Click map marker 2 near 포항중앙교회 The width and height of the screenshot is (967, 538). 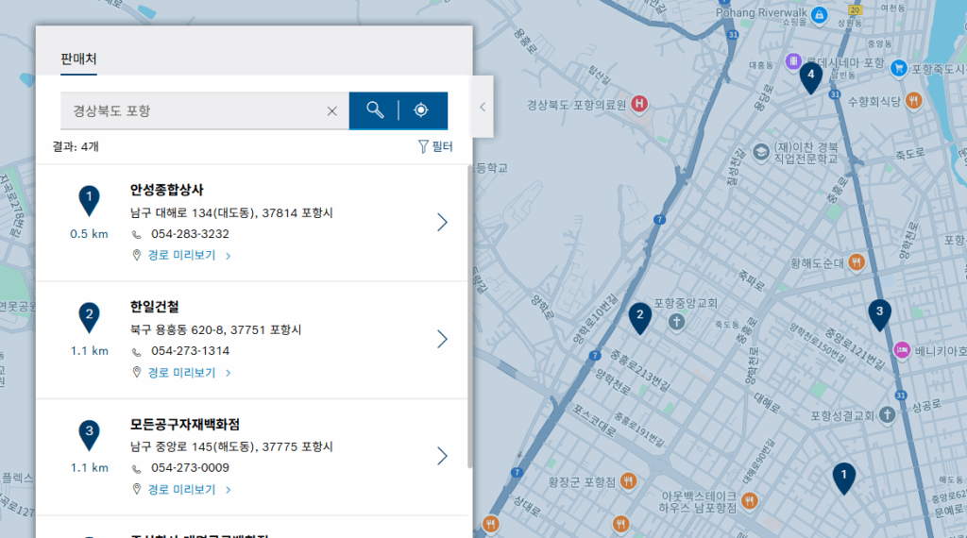pos(639,318)
